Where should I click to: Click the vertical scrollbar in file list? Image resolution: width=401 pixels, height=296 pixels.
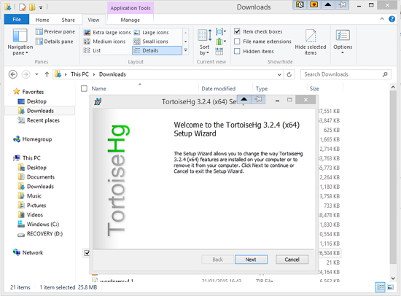click(393, 176)
